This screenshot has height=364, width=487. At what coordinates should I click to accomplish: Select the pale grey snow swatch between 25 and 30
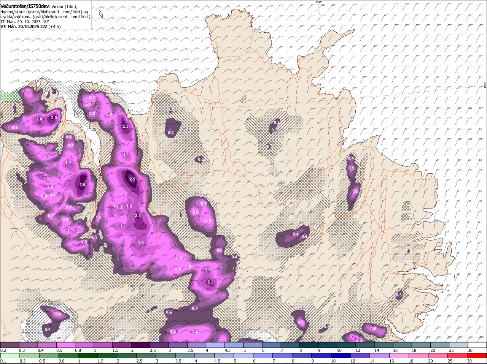tap(459, 345)
